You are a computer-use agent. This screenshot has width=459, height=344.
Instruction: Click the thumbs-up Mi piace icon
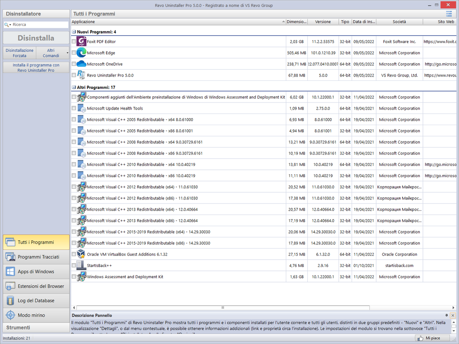tap(420, 338)
